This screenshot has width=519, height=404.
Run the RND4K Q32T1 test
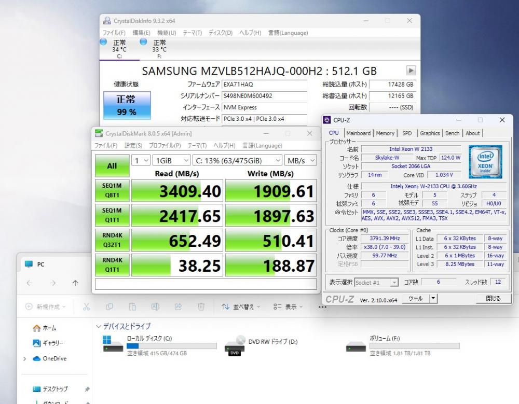(112, 240)
